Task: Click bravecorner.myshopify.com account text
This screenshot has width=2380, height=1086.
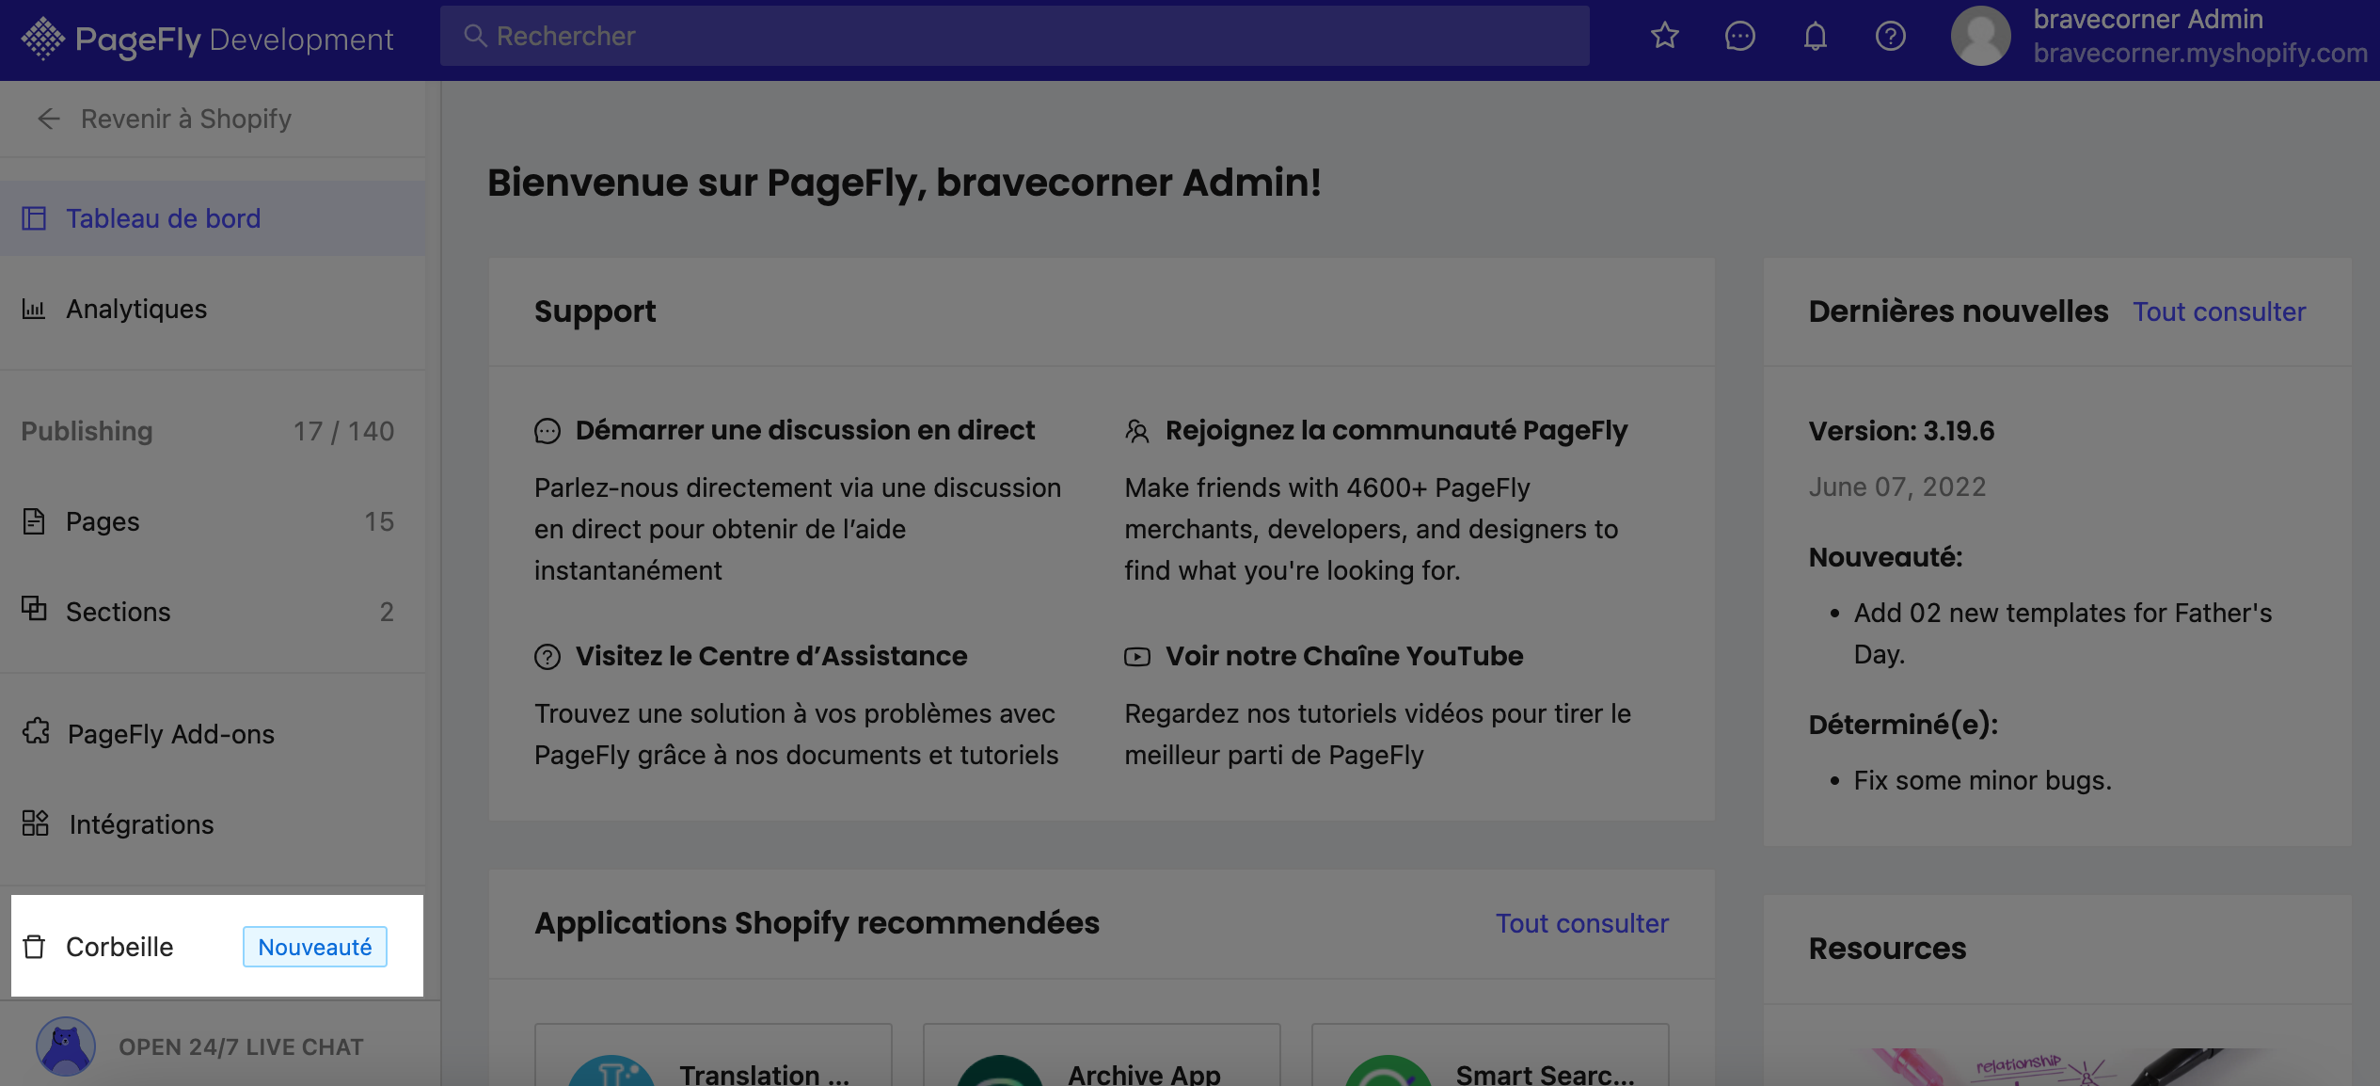Action: 2200,53
